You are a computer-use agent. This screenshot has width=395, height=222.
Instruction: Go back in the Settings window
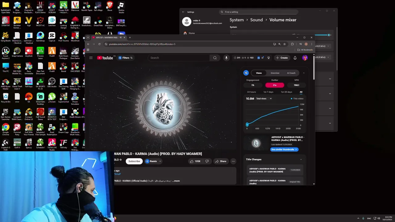click(183, 12)
